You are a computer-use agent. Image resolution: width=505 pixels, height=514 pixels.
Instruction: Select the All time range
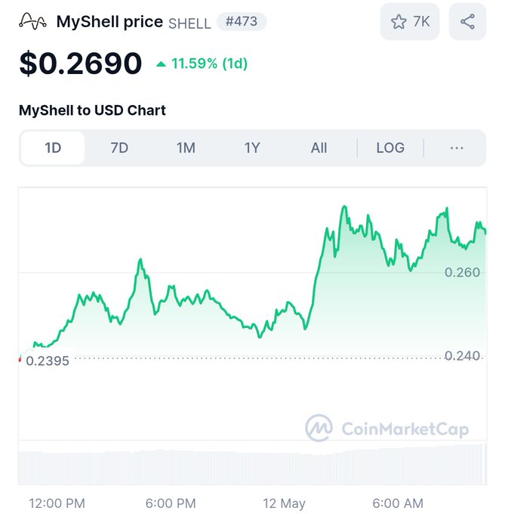click(x=319, y=148)
